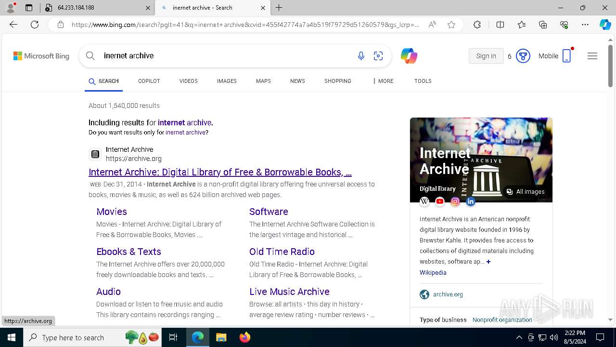Screen dimensions: 616x347
Task: Open Instagram icon in knowledge panel
Action: pyautogui.click(x=455, y=201)
